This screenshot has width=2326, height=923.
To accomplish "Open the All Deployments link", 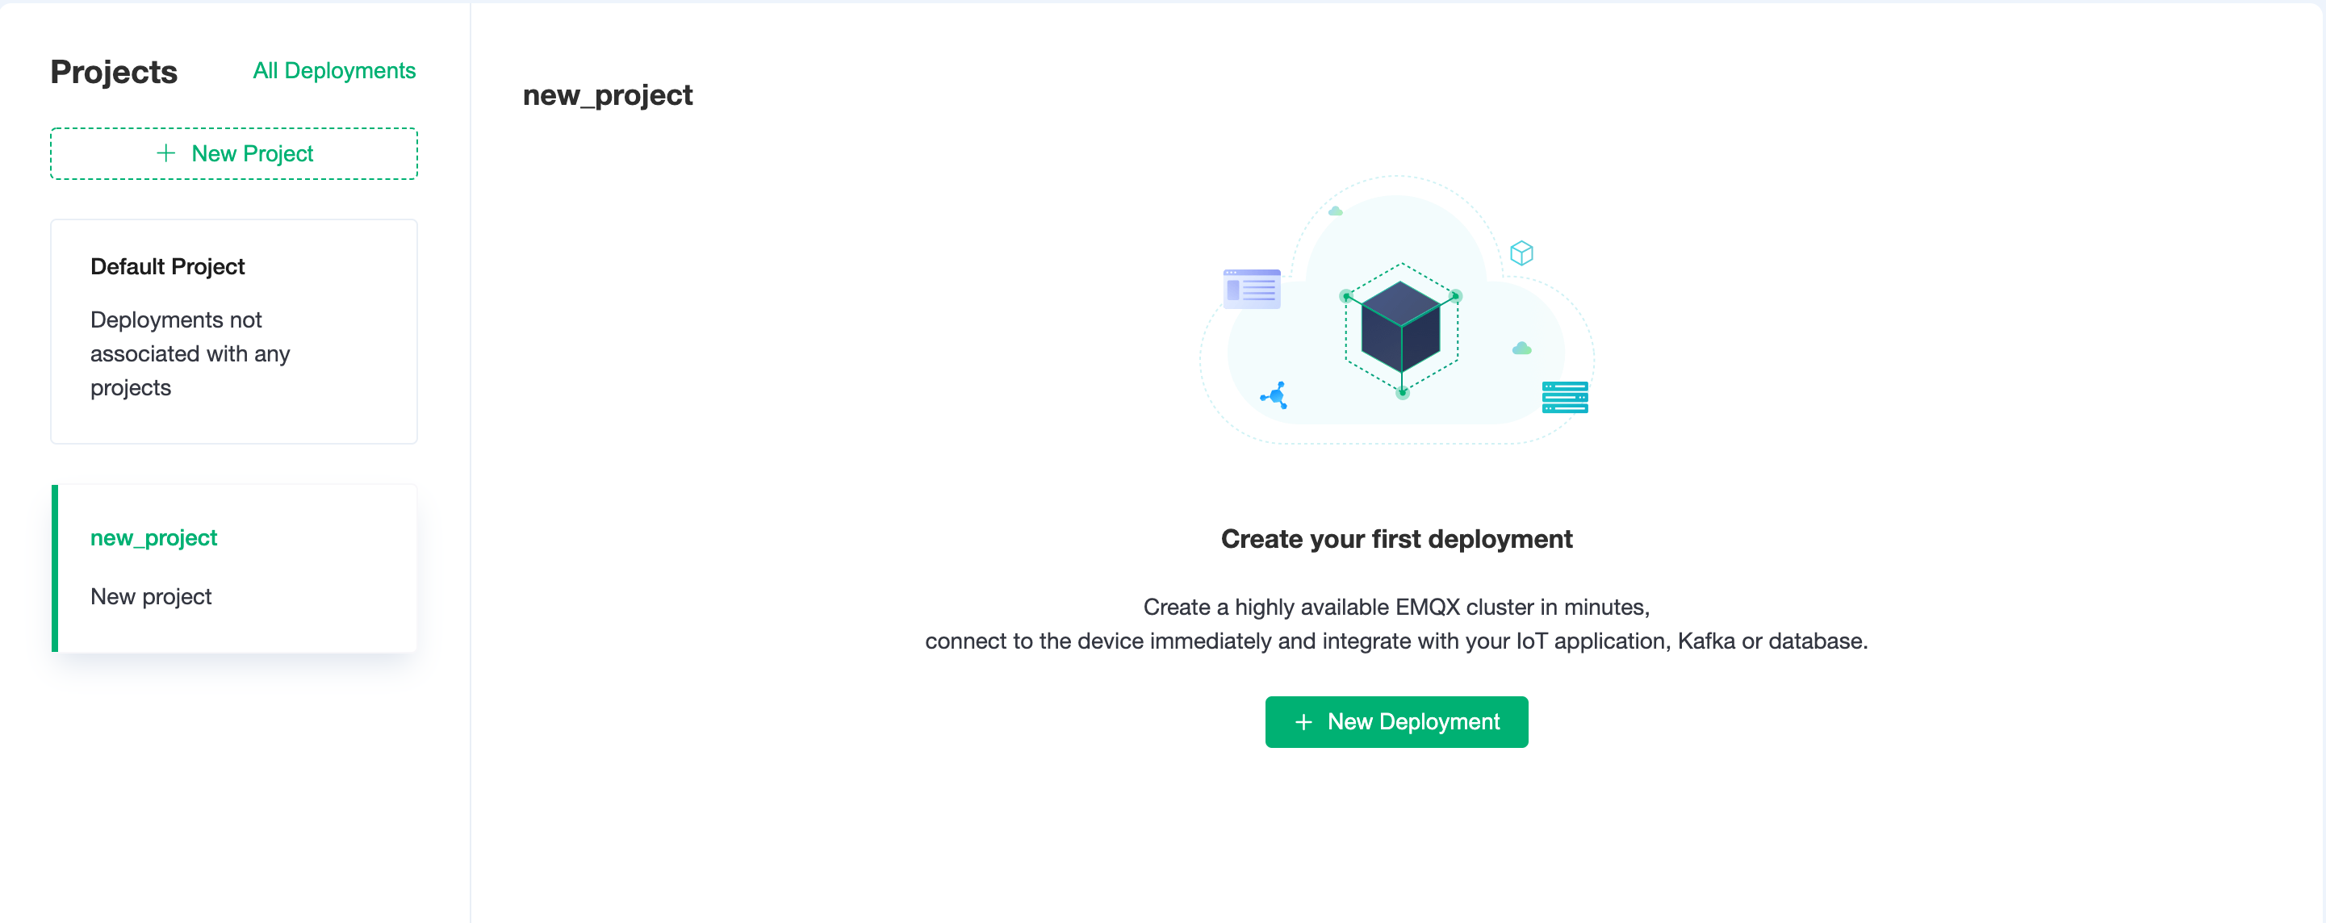I will click(334, 70).
